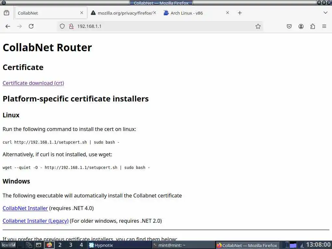The width and height of the screenshot is (332, 249).
Task: Open the Firefox hamburger application menu
Action: point(324,26)
